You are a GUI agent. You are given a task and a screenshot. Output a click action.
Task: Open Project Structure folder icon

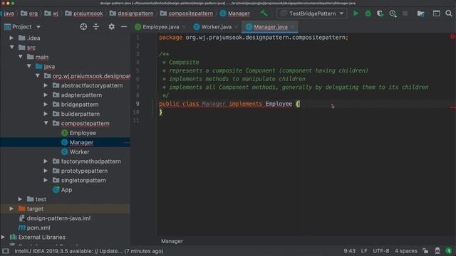tap(420, 14)
